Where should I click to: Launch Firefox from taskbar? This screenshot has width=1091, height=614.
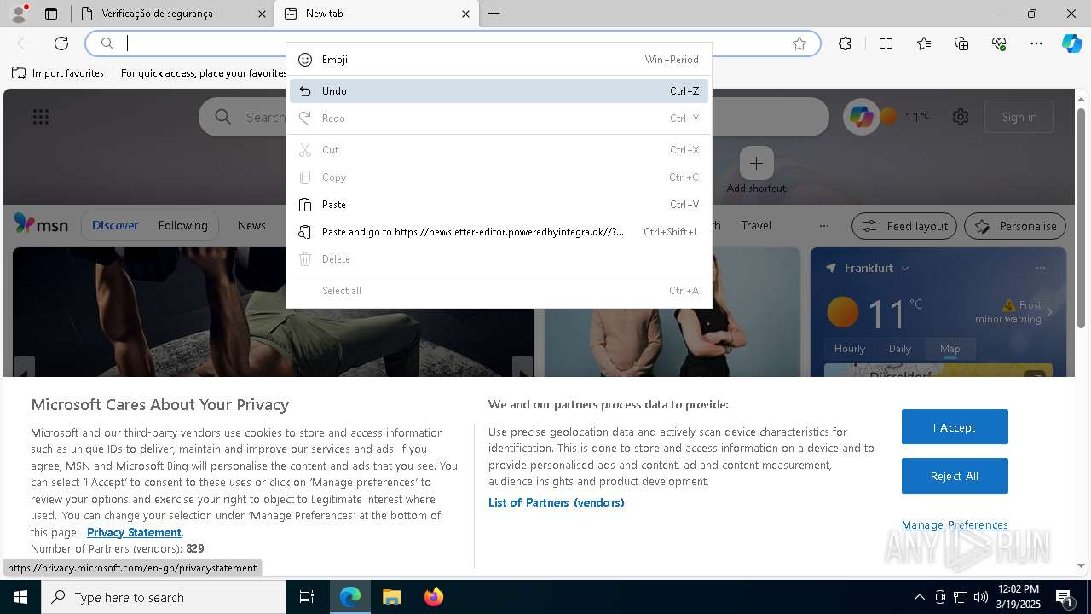click(433, 597)
